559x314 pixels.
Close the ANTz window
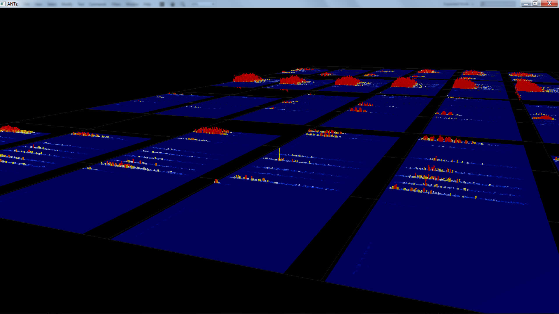pyautogui.click(x=549, y=3)
